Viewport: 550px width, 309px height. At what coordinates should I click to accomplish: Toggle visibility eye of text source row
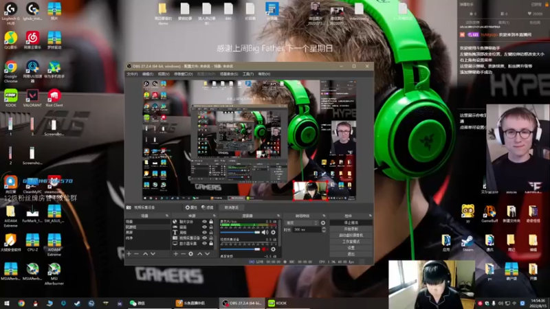(x=204, y=232)
